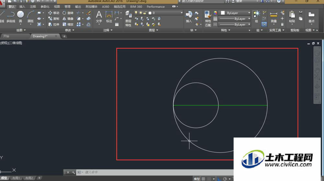
Task: Click the Trim tool icon
Action: click(x=78, y=13)
